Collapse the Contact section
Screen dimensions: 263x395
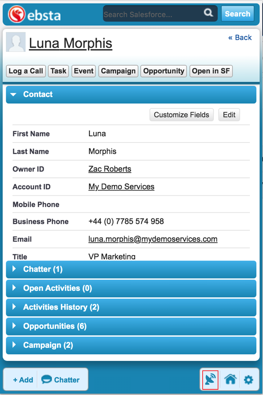pos(131,95)
